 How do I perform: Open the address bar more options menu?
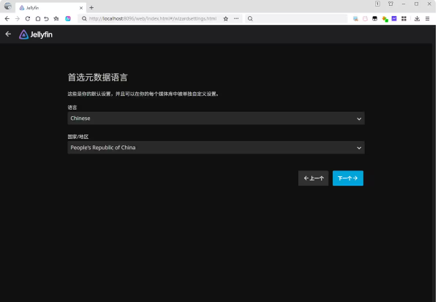click(x=236, y=19)
